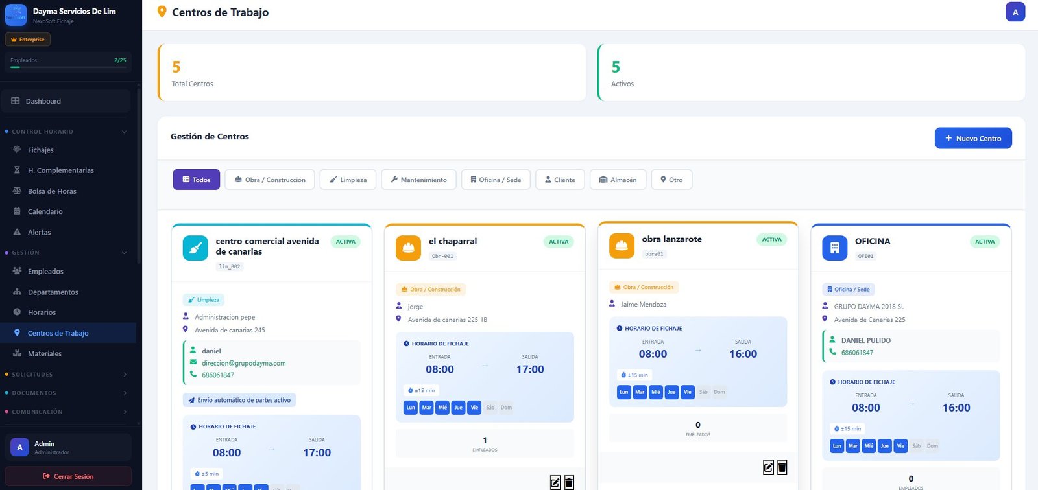1038x490 pixels.
Task: Click Cerrar Sesión button
Action: [x=68, y=476]
